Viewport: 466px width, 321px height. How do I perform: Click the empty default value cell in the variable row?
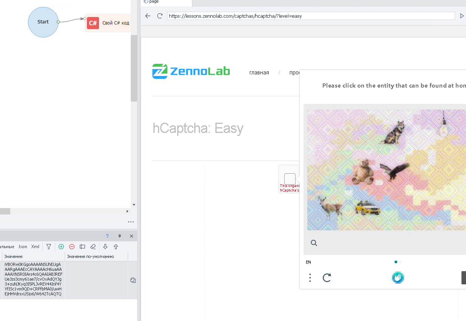[x=96, y=280]
